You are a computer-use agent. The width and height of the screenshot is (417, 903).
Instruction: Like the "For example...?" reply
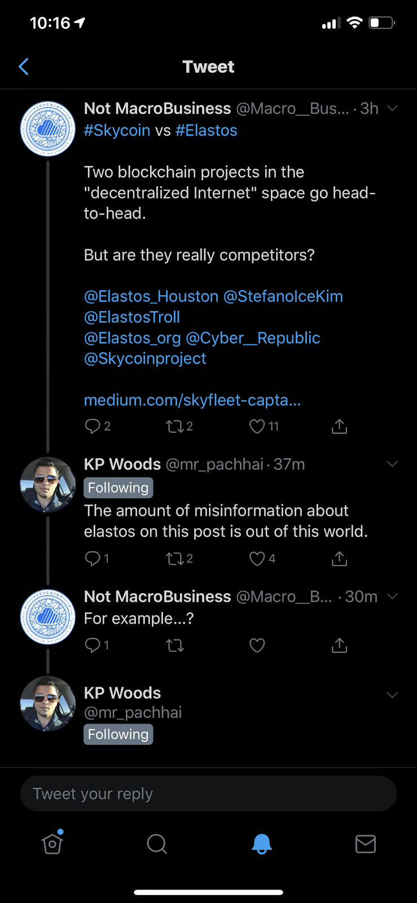[257, 645]
